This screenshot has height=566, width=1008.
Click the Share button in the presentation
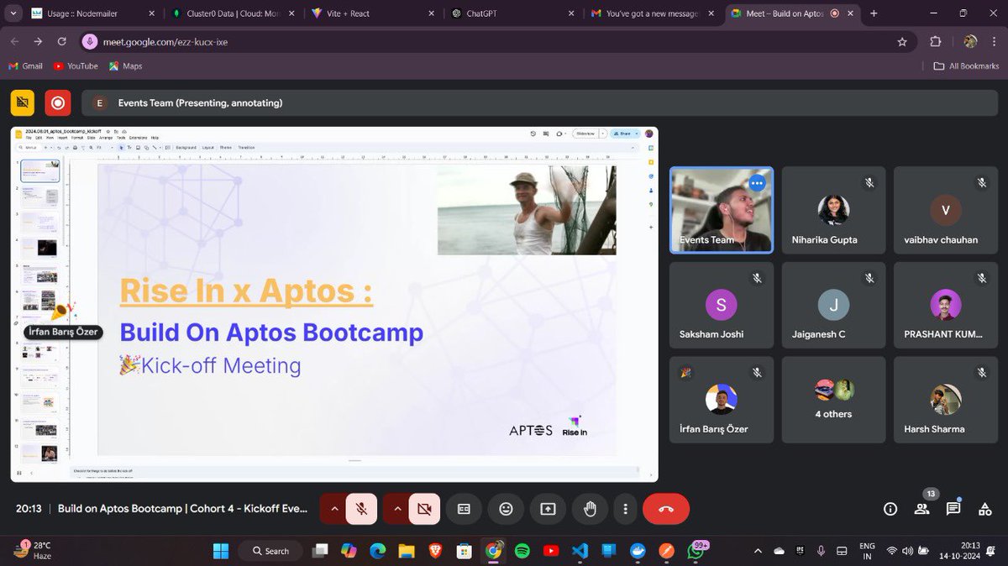624,134
